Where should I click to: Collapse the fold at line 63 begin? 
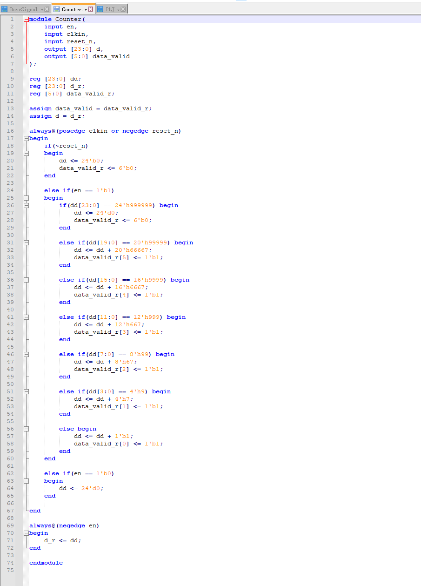pyautogui.click(x=26, y=481)
